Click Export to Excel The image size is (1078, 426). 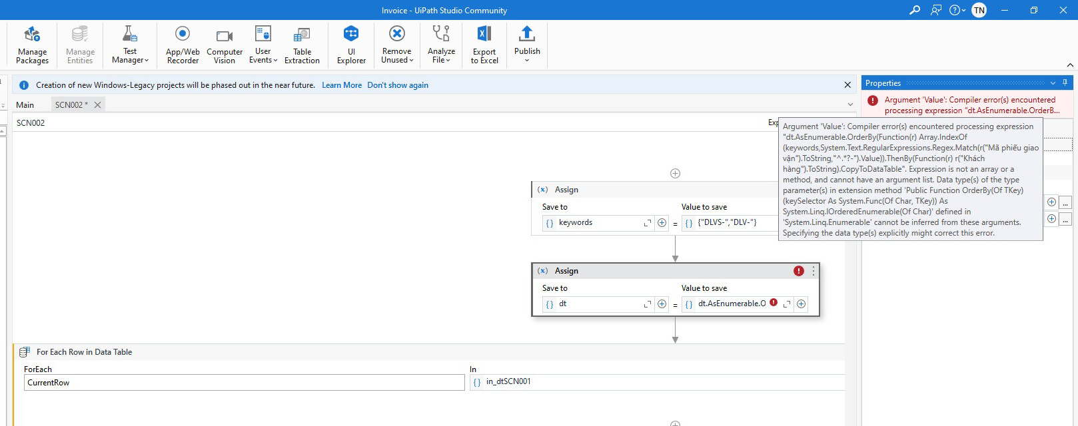484,45
